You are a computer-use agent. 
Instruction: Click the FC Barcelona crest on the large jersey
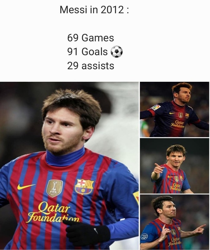84,186
